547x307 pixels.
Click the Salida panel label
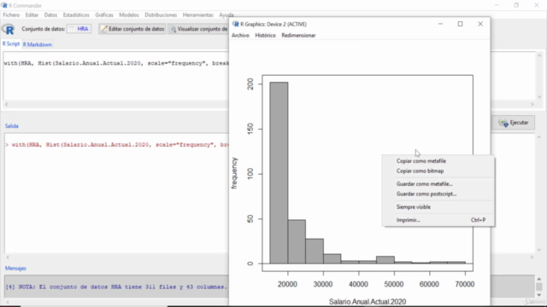11,126
